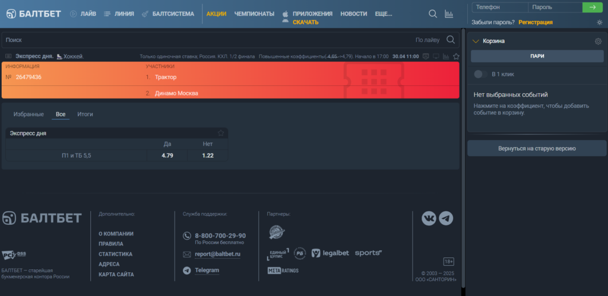This screenshot has height=296, width=608.
Task: Open the Telegram social round icon
Action: coord(446,218)
